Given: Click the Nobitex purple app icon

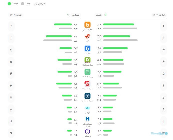Looking at the screenshot, I should pos(87,131).
